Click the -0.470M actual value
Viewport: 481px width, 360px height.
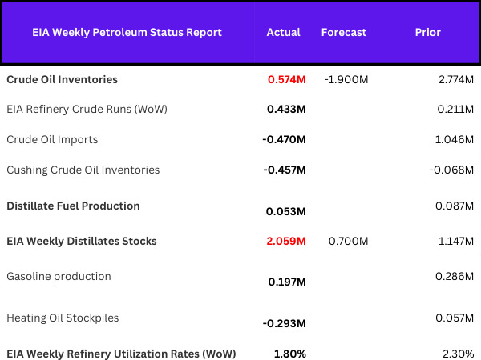[x=285, y=139]
